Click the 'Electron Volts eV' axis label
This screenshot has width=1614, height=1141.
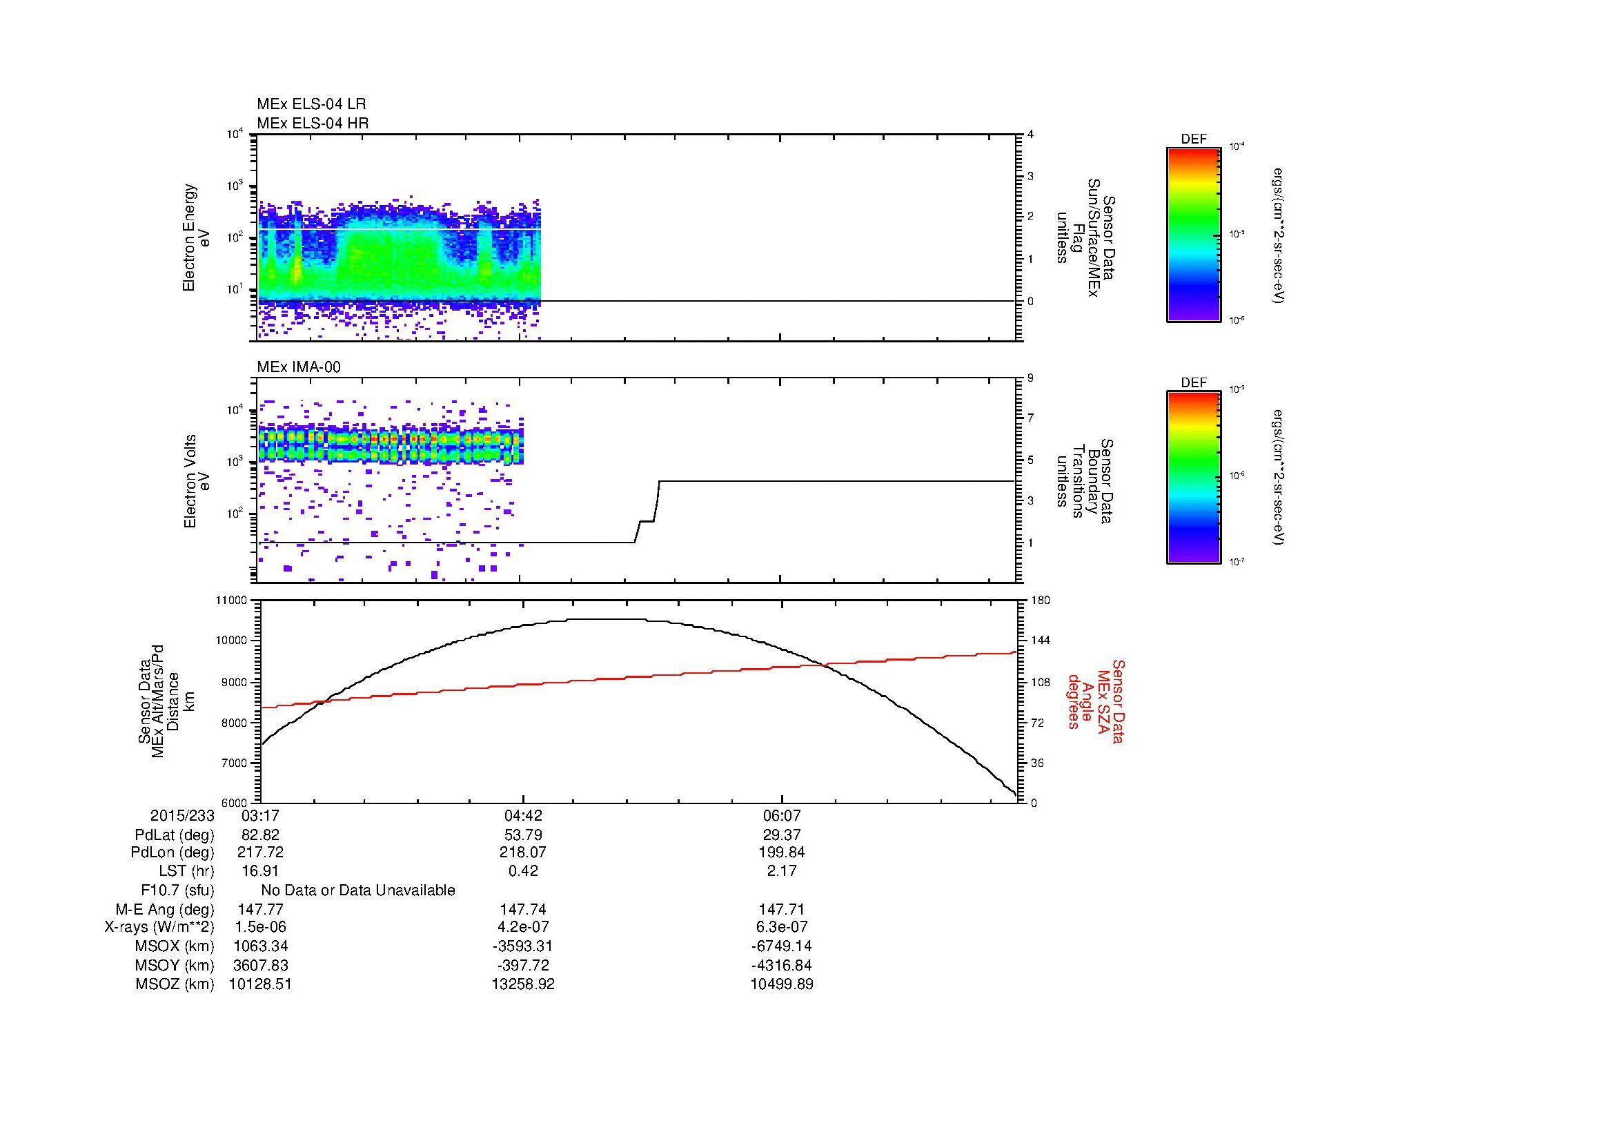[197, 482]
